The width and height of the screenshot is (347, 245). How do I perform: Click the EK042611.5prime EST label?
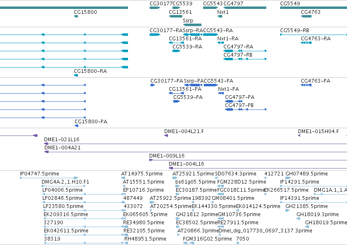point(66,231)
